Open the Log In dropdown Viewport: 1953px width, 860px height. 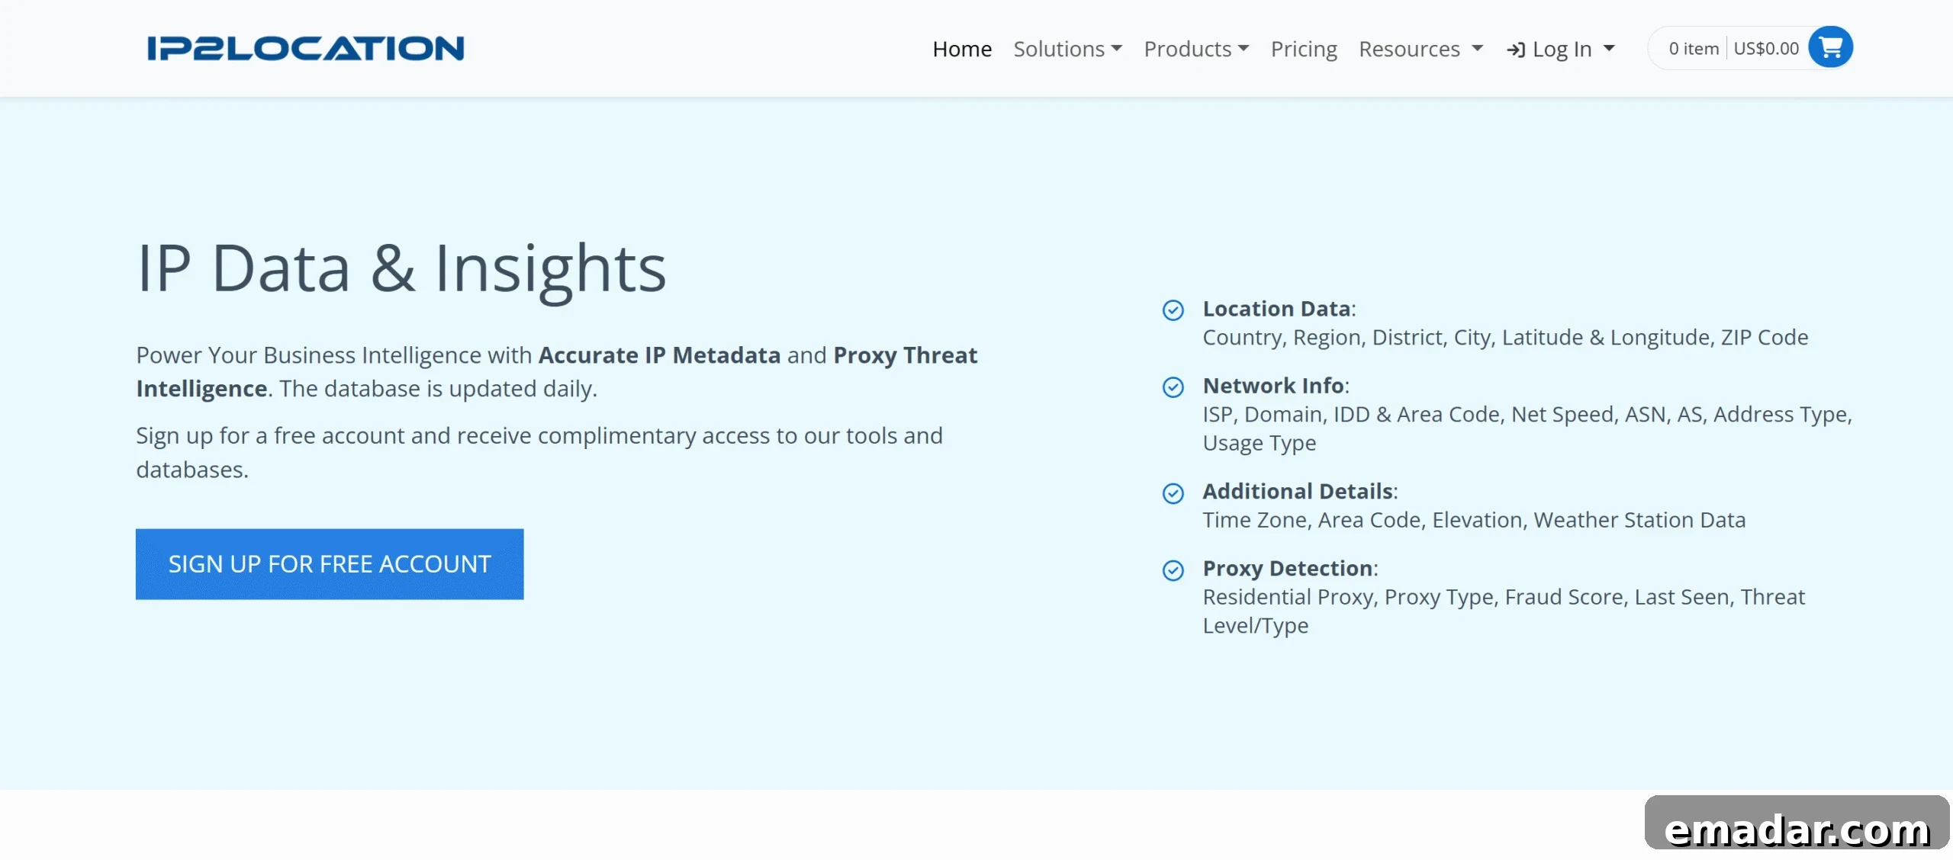(1561, 49)
